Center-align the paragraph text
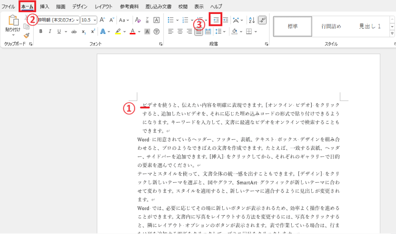Screen dimensions: 396x234 (x=180, y=31)
